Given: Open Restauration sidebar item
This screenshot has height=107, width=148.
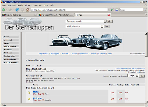Looking at the screenshot, I should (x=11, y=56).
